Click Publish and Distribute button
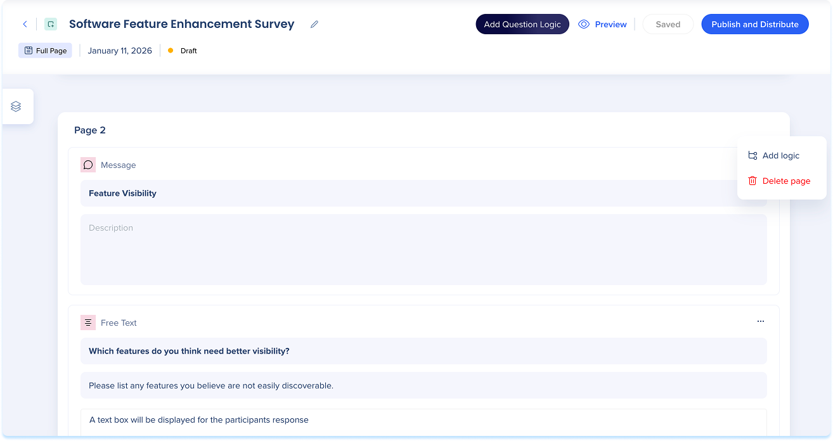 tap(754, 25)
